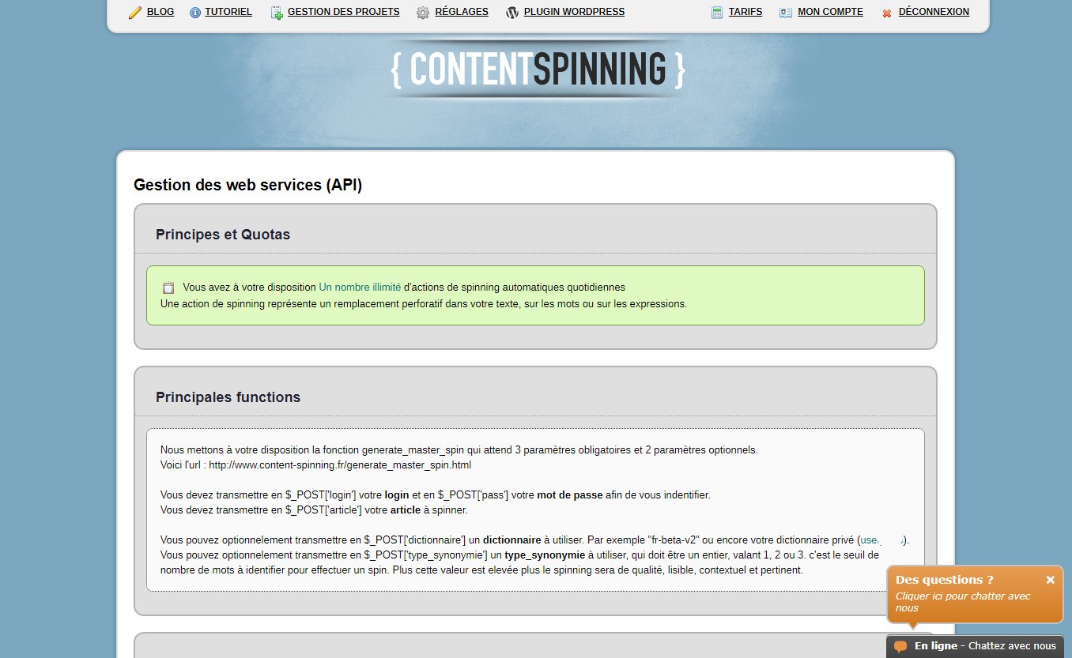
Task: Click the 'Principes et Quotas' heading
Action: tap(223, 235)
